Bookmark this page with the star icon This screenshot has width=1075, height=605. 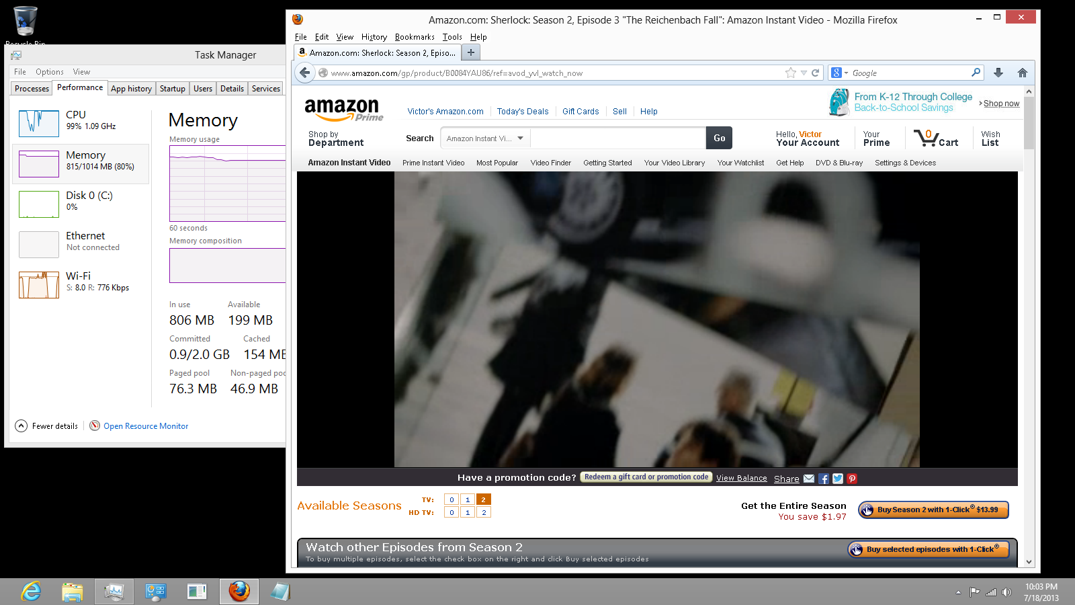(791, 73)
